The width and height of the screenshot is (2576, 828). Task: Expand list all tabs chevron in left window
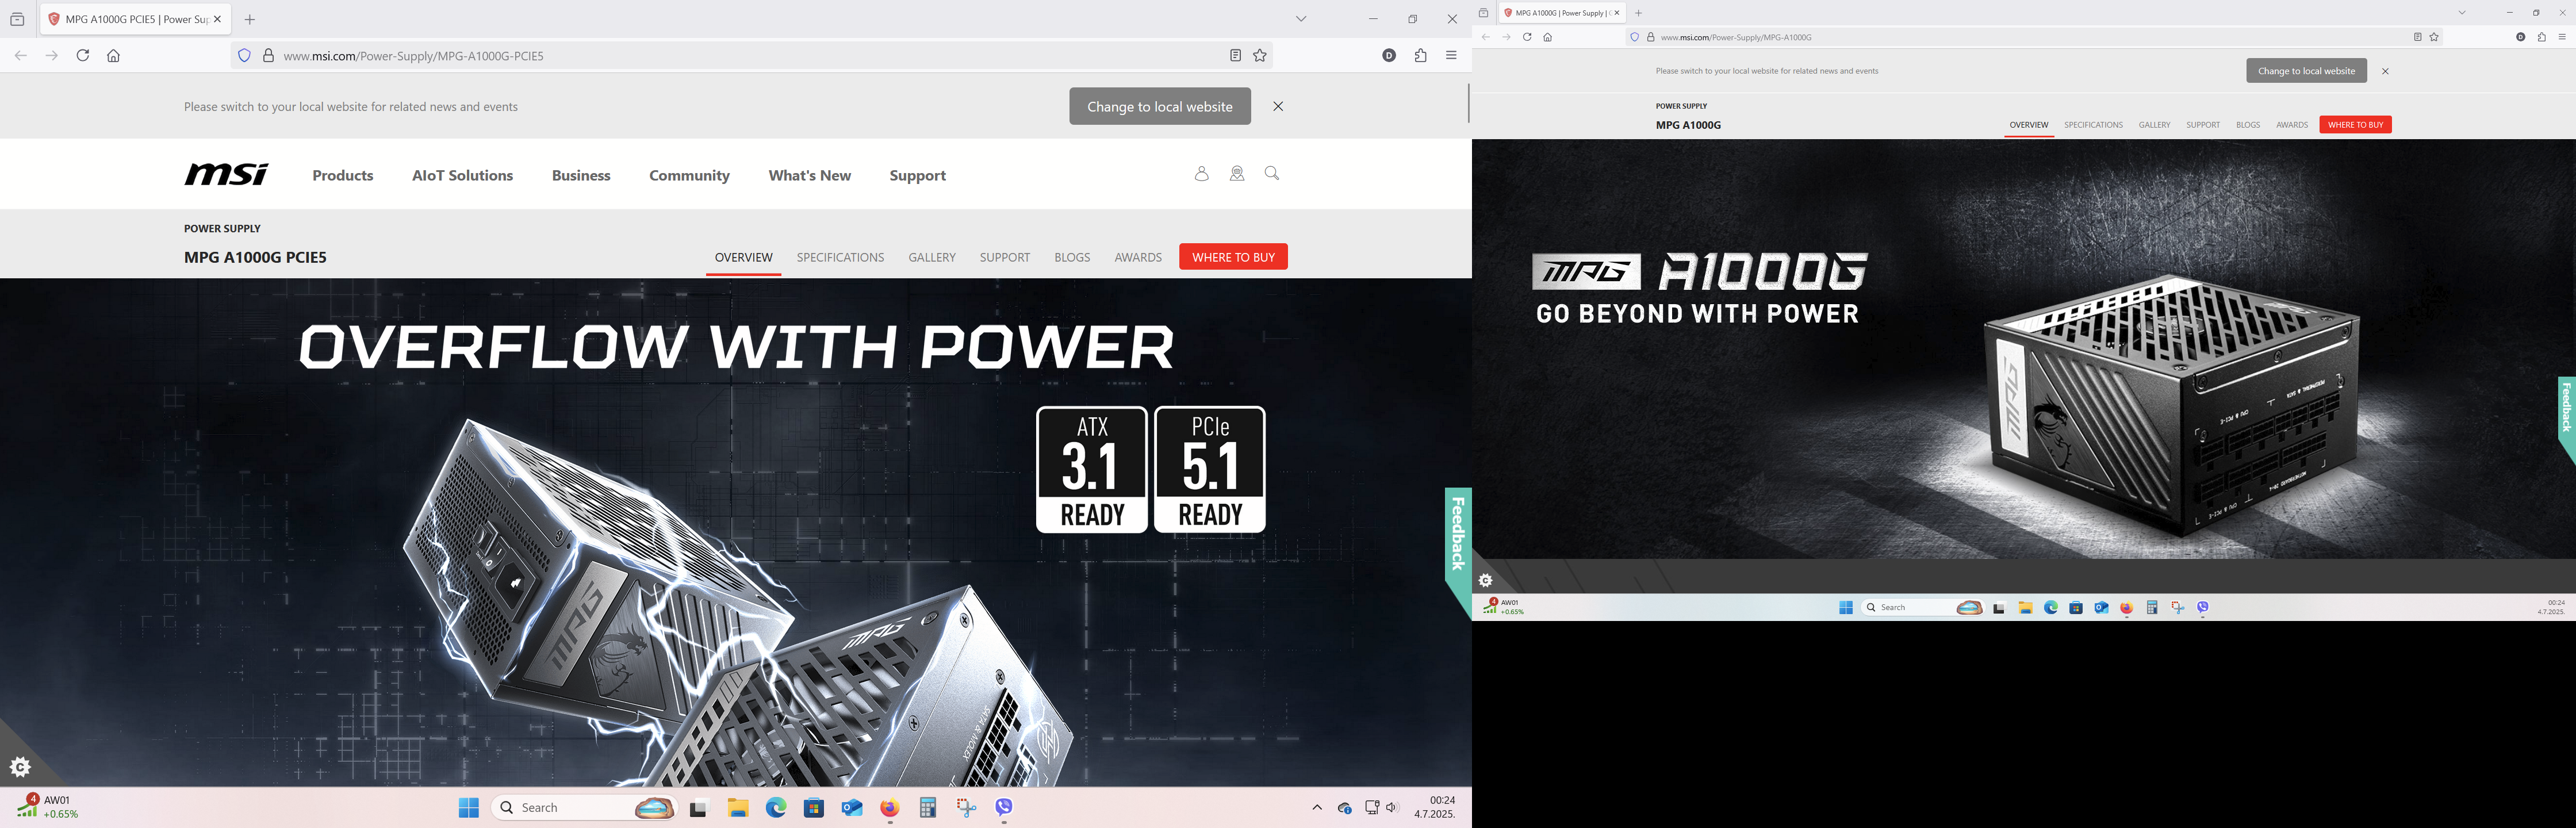point(1301,19)
